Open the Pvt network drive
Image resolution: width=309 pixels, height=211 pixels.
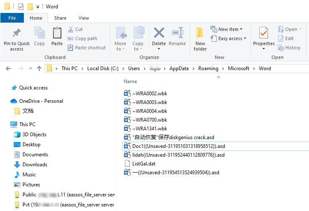click(64, 205)
